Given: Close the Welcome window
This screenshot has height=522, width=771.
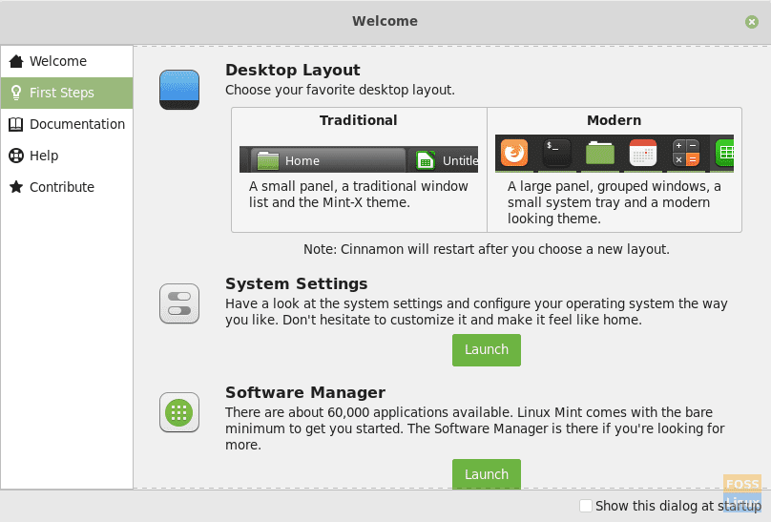Looking at the screenshot, I should point(751,22).
